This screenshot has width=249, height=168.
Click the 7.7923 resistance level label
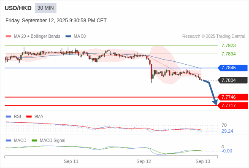pyautogui.click(x=228, y=45)
